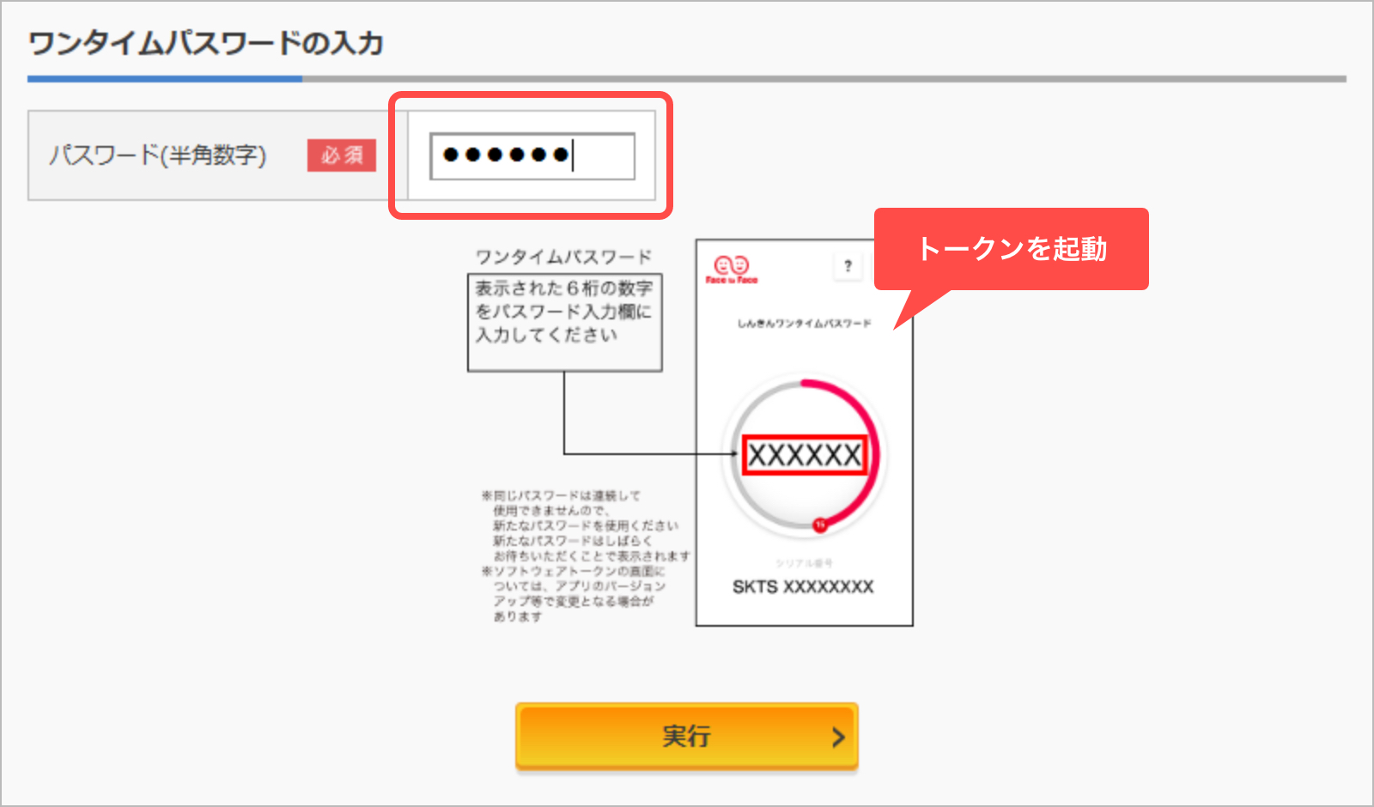Click the シリアル番号 label
Image resolution: width=1374 pixels, height=807 pixels.
coord(804,563)
